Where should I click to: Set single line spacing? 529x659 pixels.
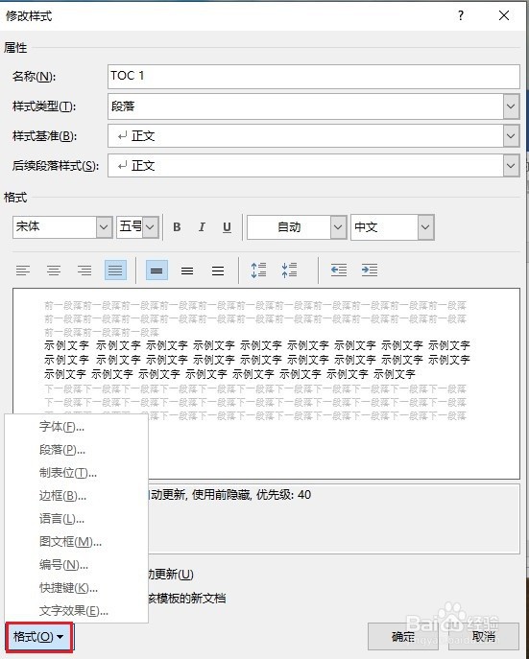[x=156, y=270]
